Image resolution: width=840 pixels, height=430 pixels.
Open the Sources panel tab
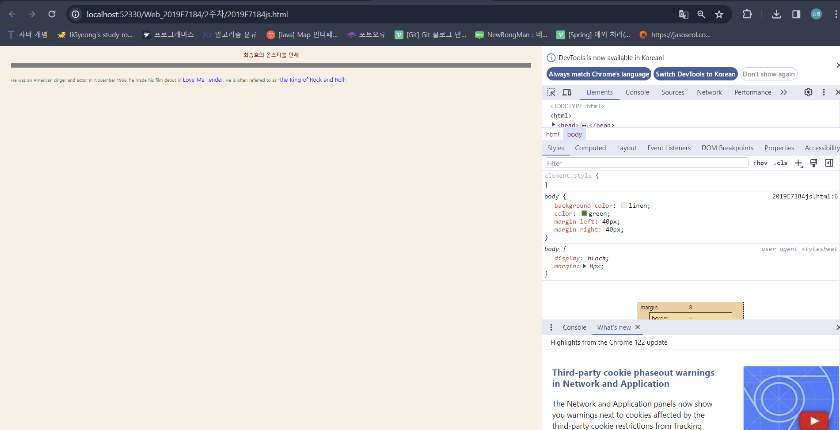673,92
